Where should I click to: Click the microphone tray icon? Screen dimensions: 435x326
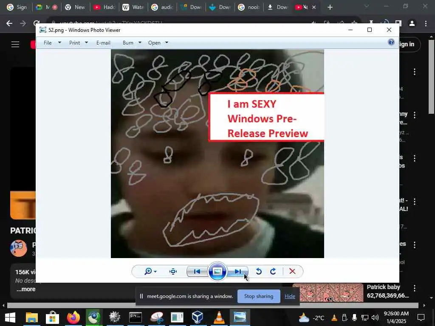click(354, 318)
